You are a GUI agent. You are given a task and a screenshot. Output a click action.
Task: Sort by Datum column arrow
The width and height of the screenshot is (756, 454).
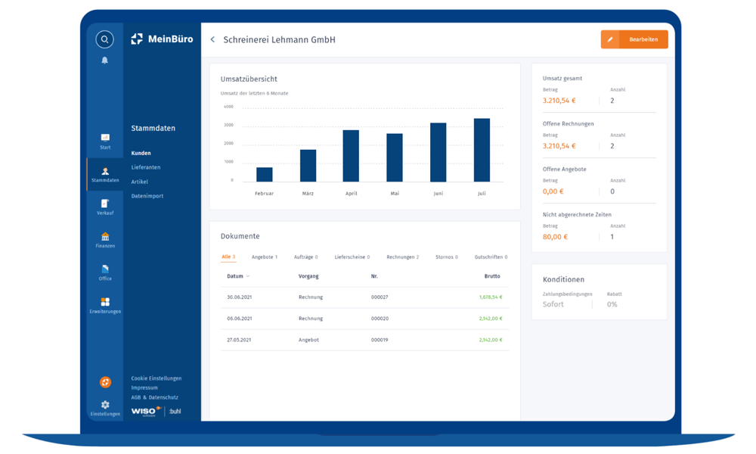click(248, 276)
